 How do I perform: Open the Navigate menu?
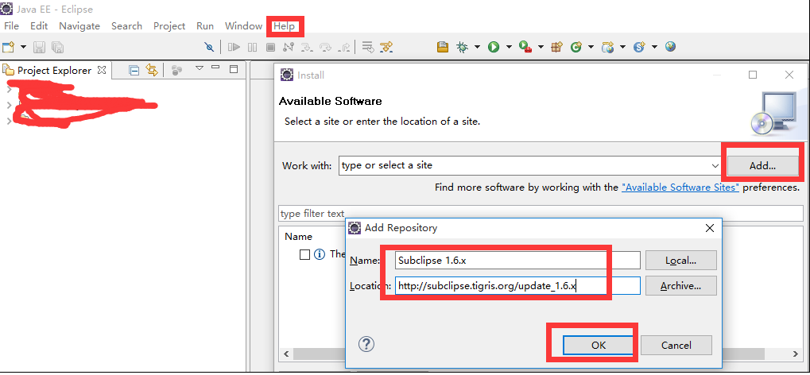79,26
